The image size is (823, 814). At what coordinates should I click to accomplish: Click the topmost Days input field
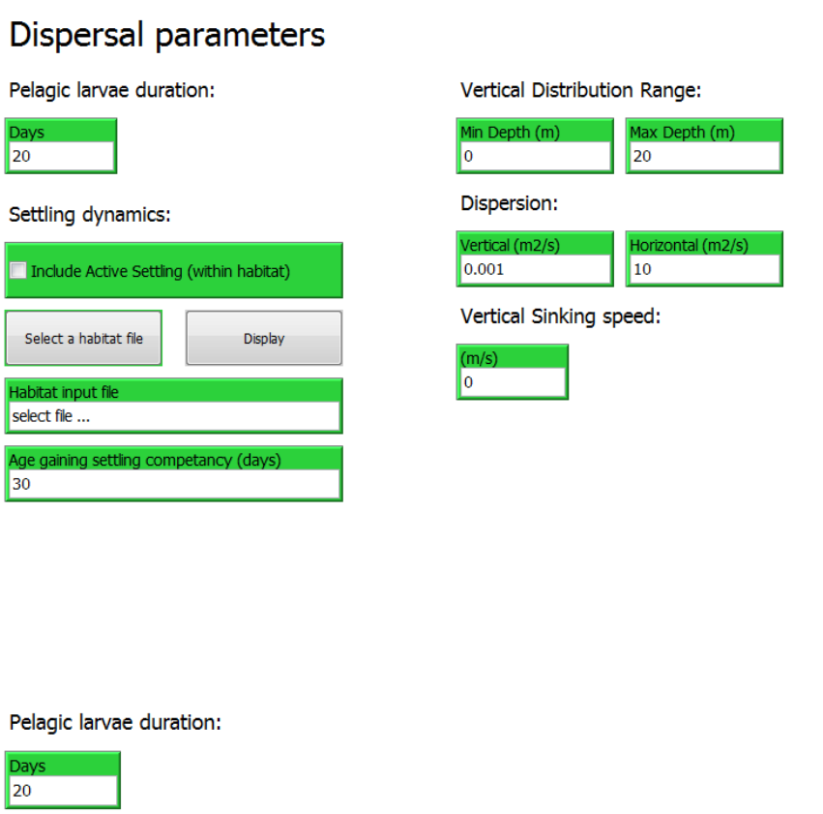[x=61, y=156]
